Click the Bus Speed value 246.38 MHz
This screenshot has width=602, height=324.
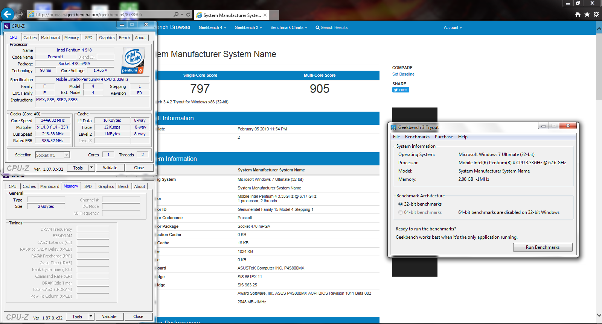coord(53,134)
